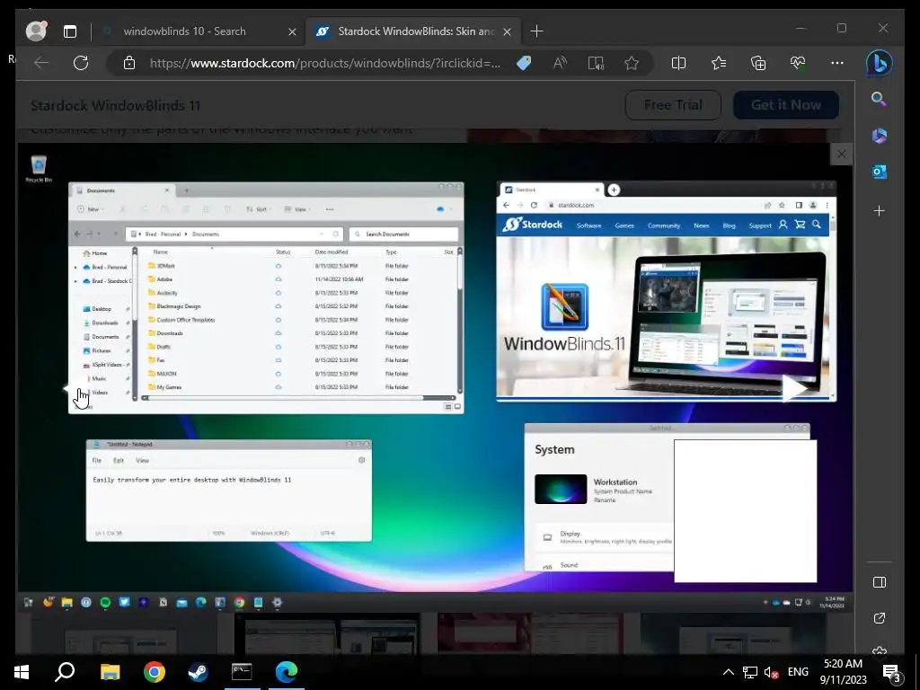Screen dimensions: 920x690
Task: Close the windowblinds 10 - Search tab
Action: [292, 31]
